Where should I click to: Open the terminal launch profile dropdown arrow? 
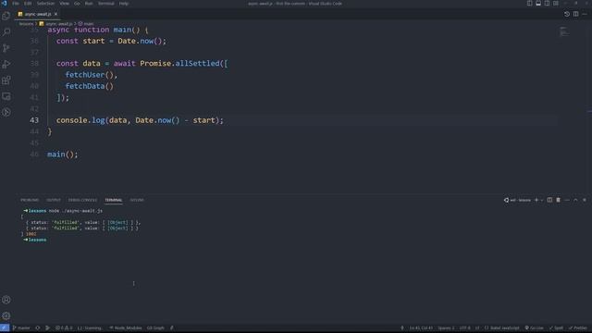point(542,200)
